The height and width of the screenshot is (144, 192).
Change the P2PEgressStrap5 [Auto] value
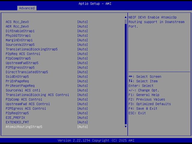(82, 67)
